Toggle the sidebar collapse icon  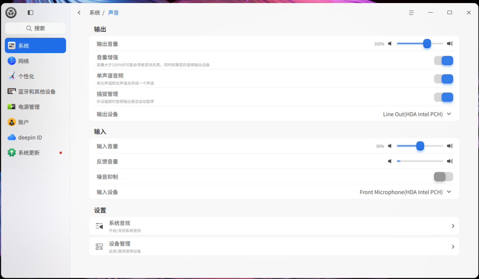pos(31,13)
